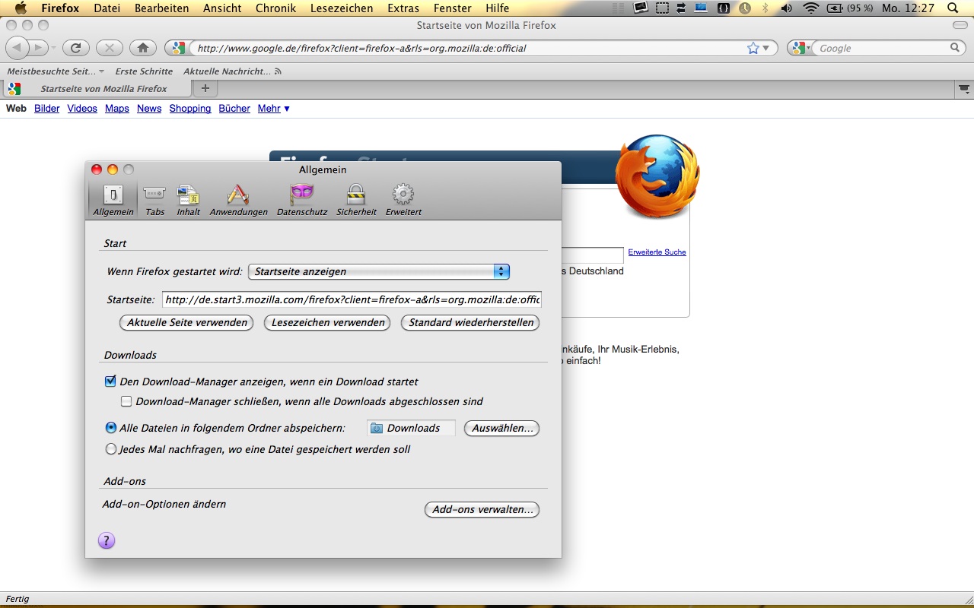
Task: Open the Erweitert pane with the gear icon
Action: (x=403, y=200)
